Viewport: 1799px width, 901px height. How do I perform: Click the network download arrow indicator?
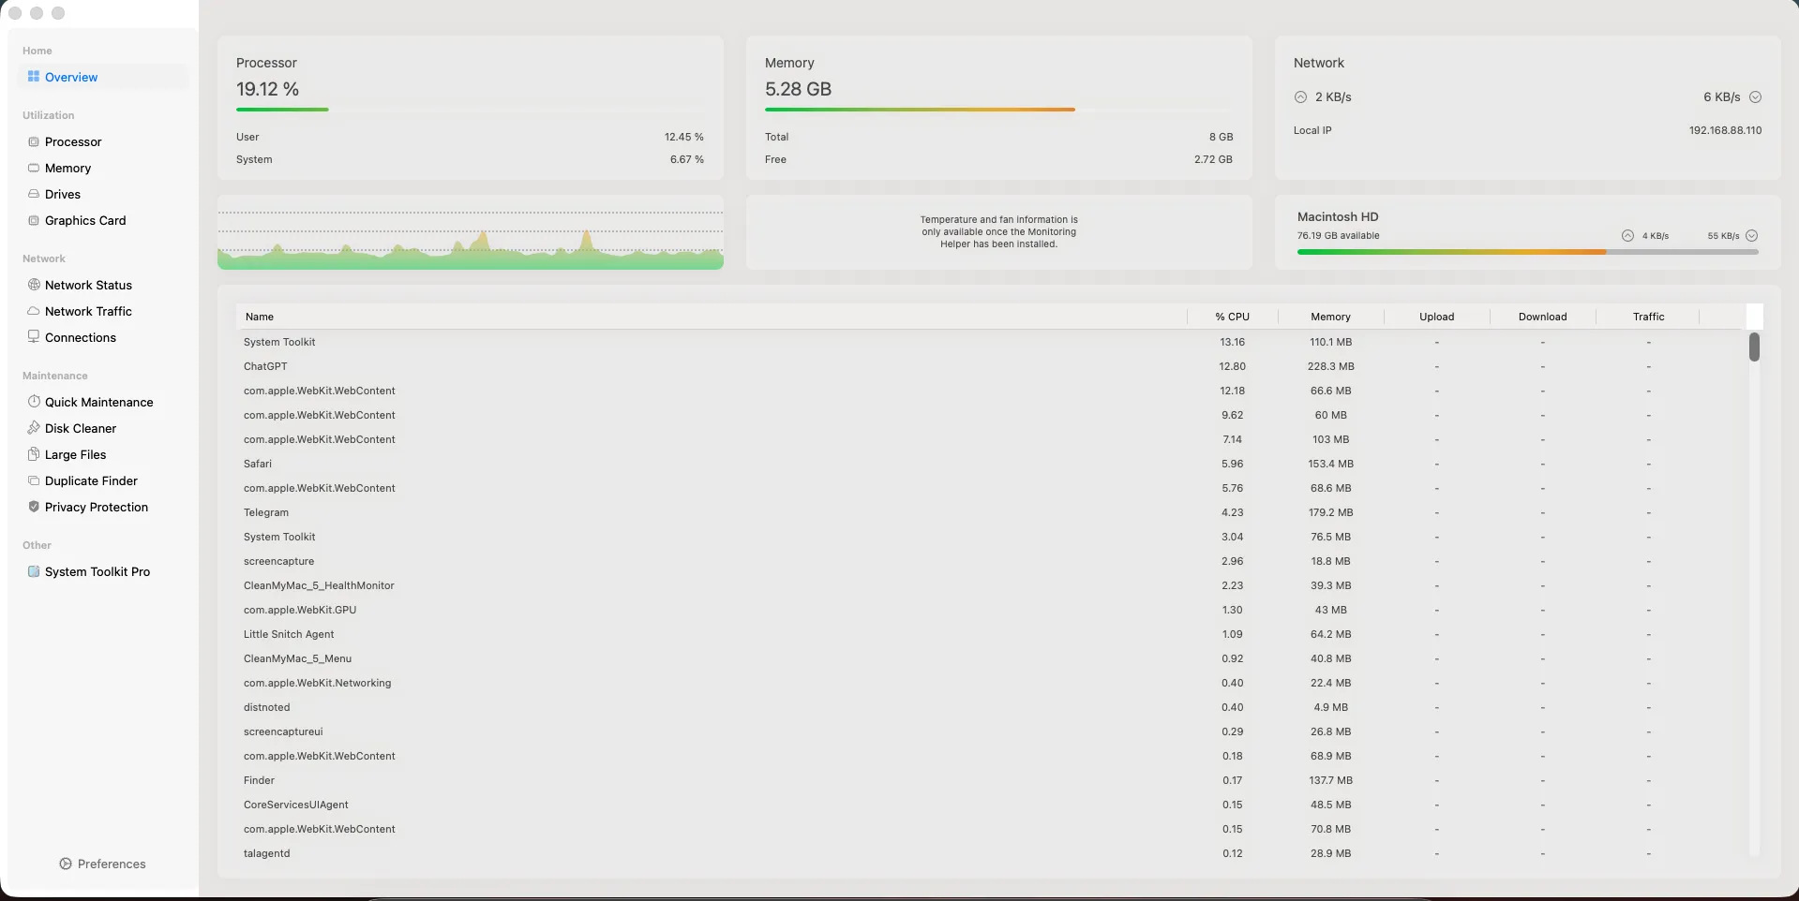coord(1755,97)
